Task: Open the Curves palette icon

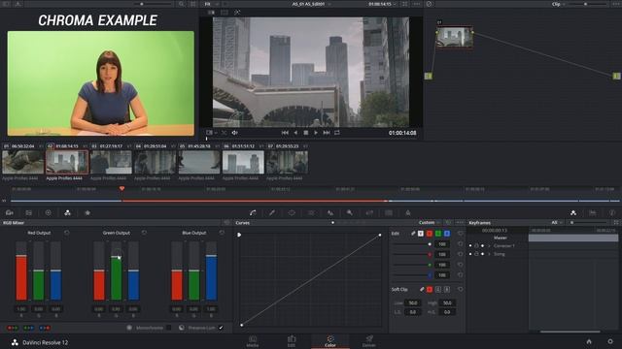Action: click(x=253, y=213)
